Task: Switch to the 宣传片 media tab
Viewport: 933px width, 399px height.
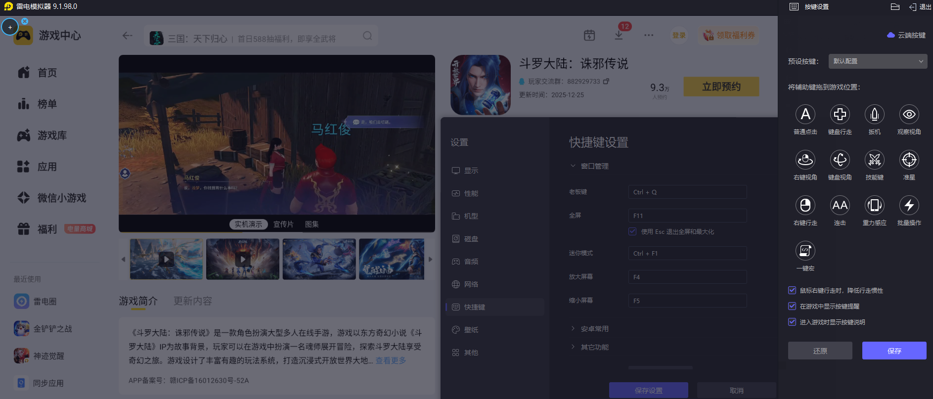Action: tap(283, 224)
